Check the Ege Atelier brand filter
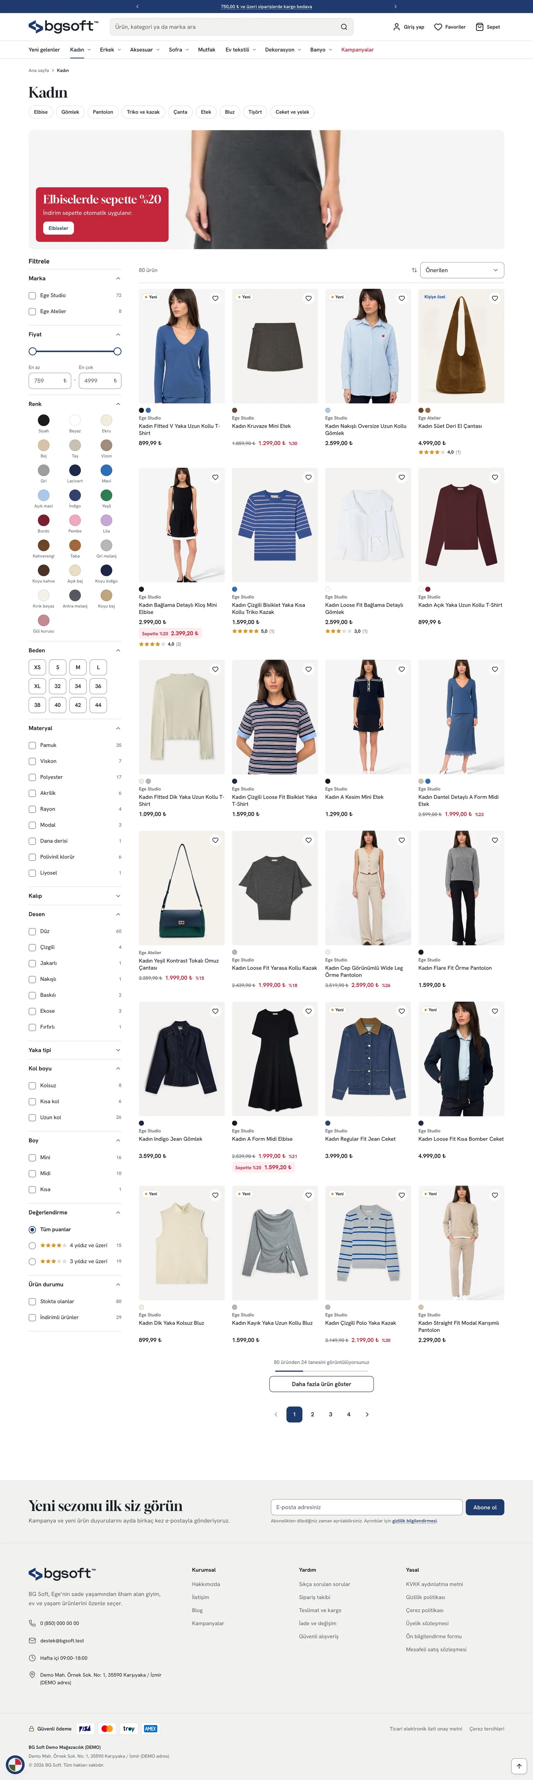The height and width of the screenshot is (1780, 533). (33, 311)
